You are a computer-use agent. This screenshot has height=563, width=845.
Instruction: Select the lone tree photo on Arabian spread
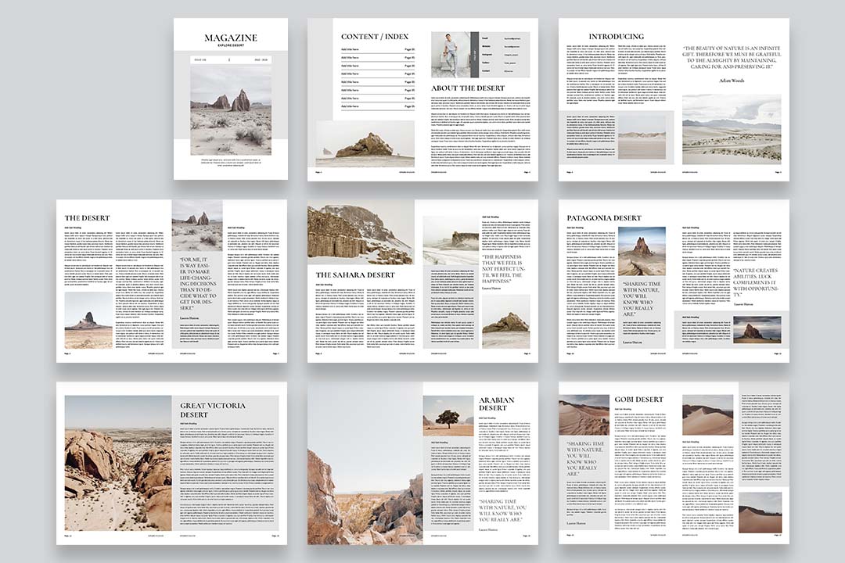coord(448,415)
